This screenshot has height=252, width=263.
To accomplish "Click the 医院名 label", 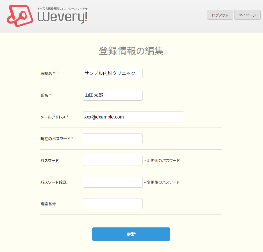I will [x=46, y=73].
